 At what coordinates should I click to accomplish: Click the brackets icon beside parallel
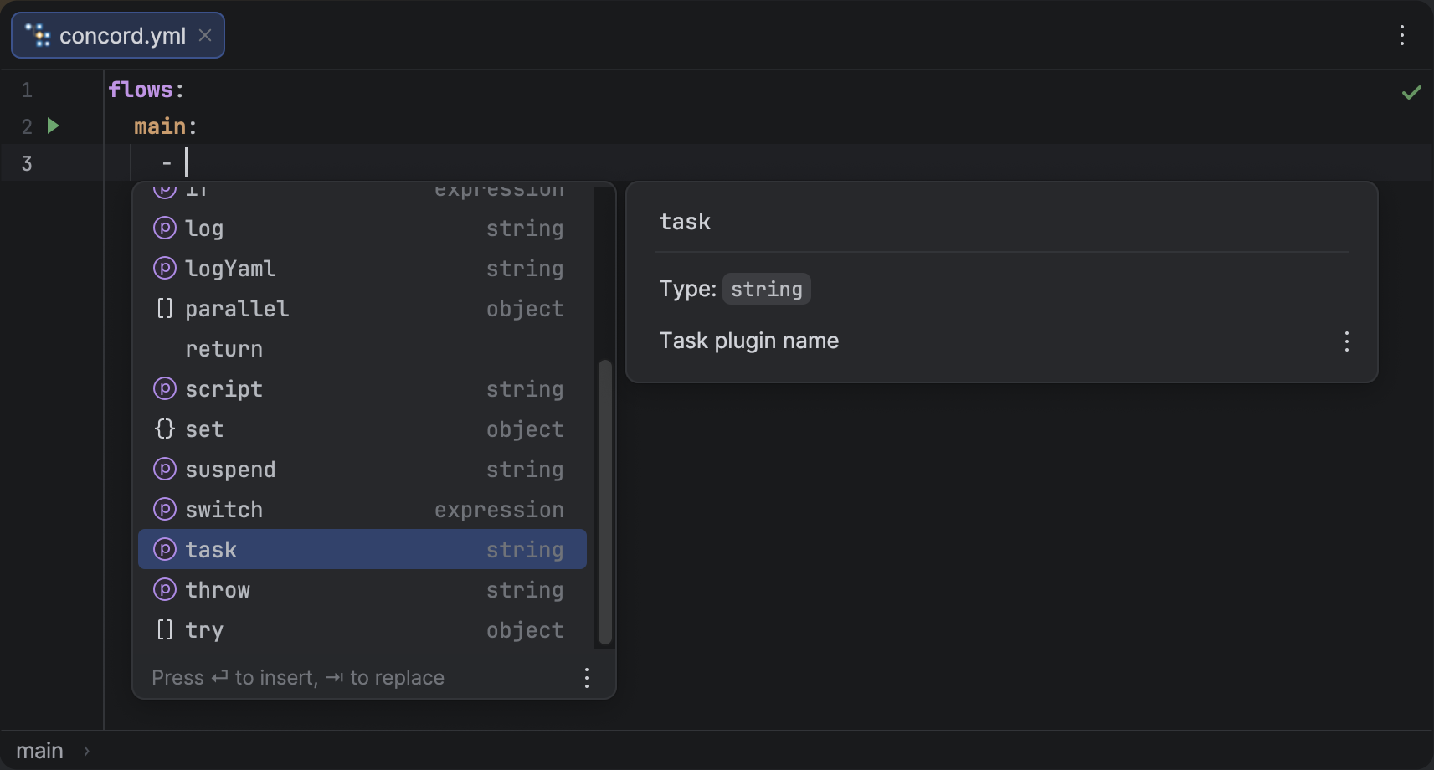click(x=165, y=309)
